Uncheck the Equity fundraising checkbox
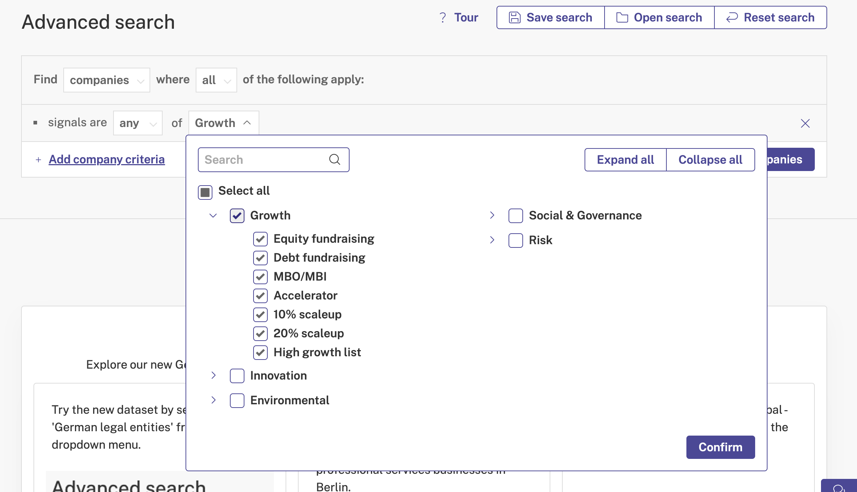 pos(261,238)
